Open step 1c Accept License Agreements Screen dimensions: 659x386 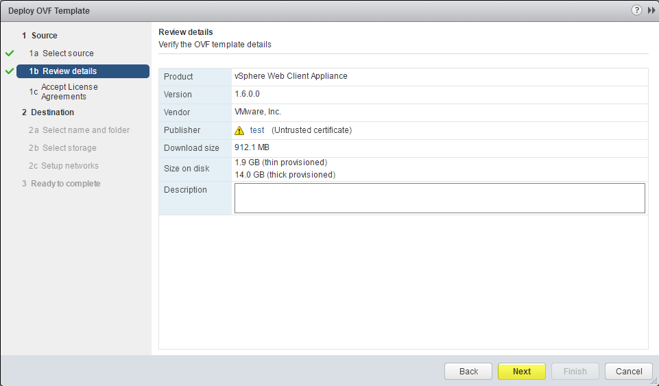(64, 92)
